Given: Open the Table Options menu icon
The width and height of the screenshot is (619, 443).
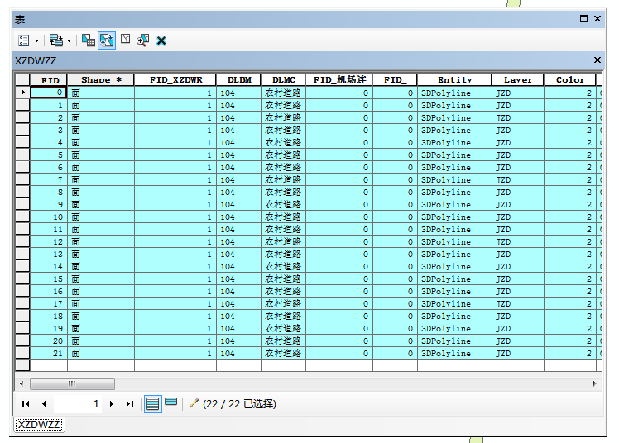Looking at the screenshot, I should [23, 40].
